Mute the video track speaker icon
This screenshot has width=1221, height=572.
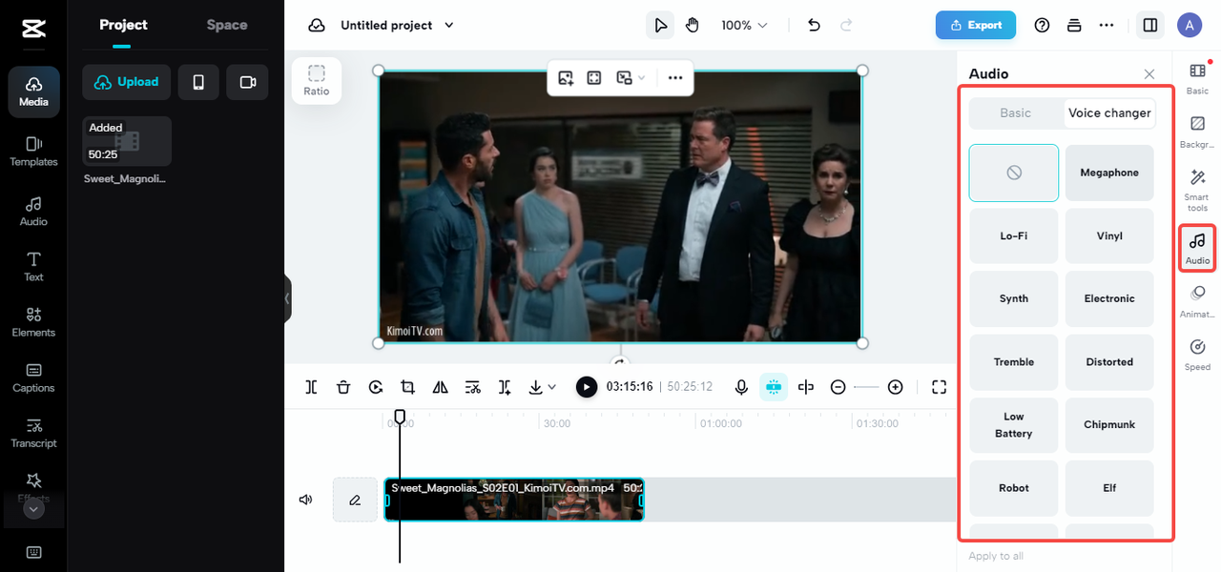[305, 500]
